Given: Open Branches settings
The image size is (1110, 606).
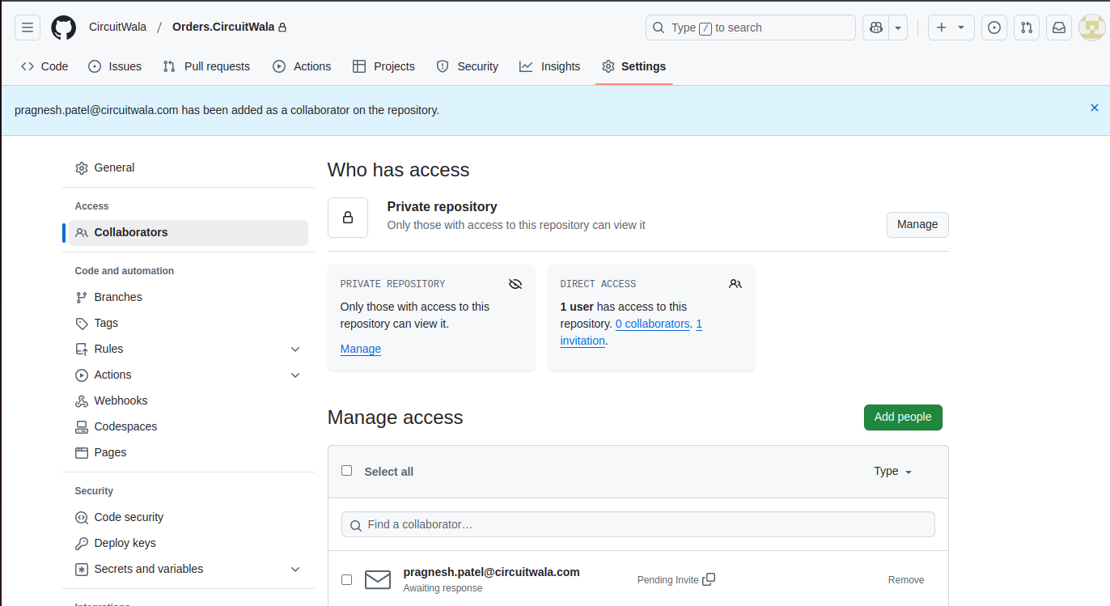Looking at the screenshot, I should tap(189, 297).
